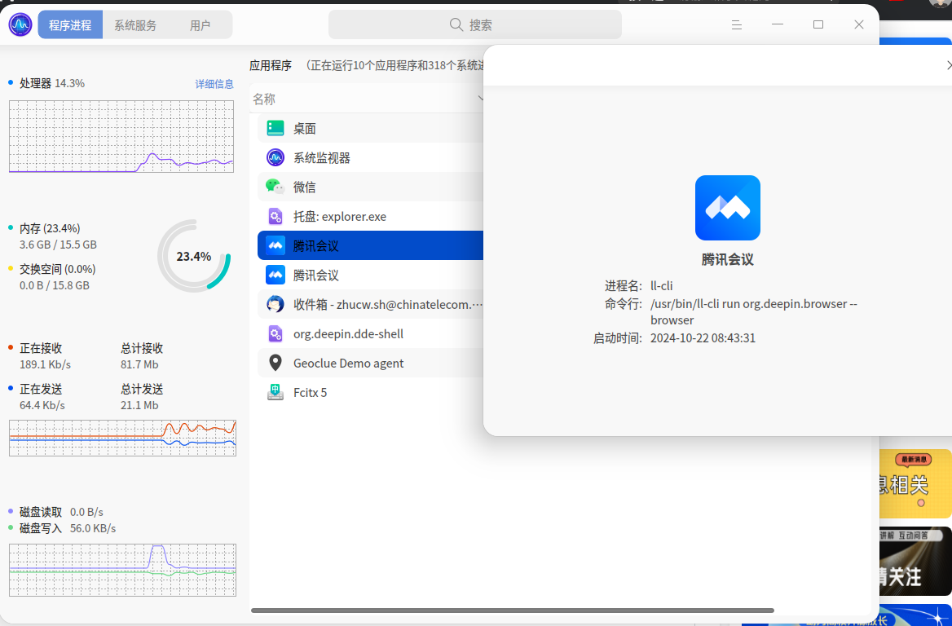Select the 托盘: explorer.exe row text
952x626 pixels.
340,216
